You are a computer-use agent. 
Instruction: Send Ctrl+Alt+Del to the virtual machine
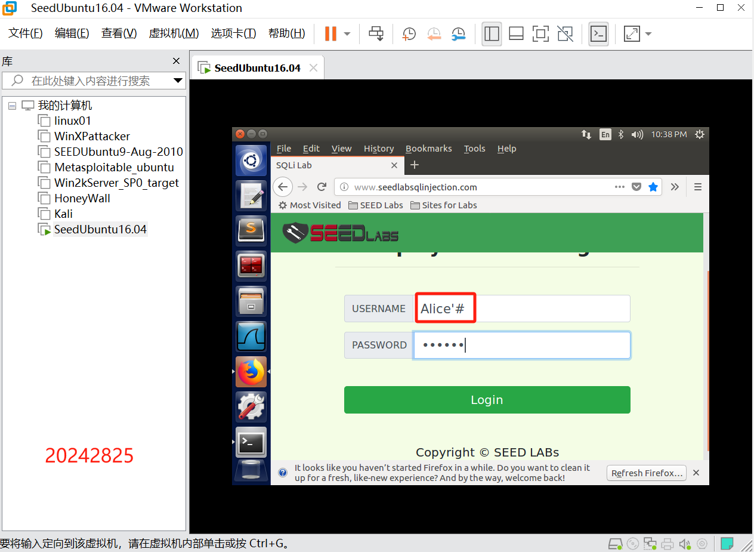[376, 34]
